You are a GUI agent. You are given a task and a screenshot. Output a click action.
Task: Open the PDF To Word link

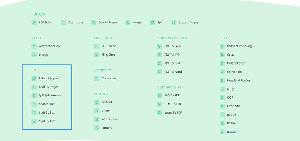[x=173, y=72]
